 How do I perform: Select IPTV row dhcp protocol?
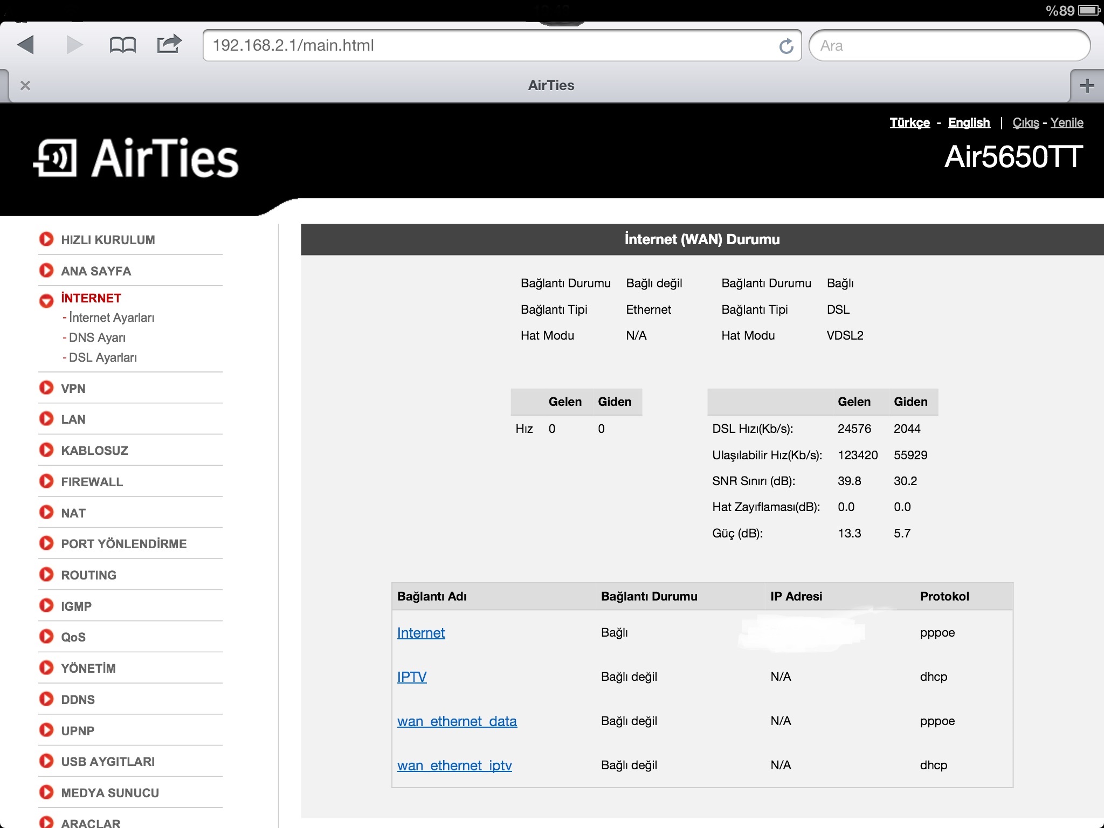point(933,677)
